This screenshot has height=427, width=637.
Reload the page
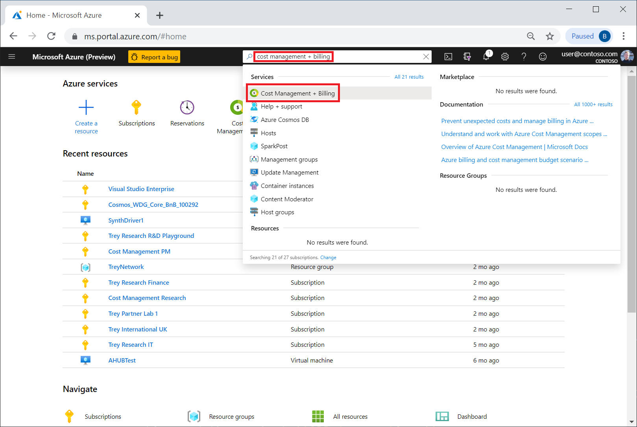coord(51,36)
